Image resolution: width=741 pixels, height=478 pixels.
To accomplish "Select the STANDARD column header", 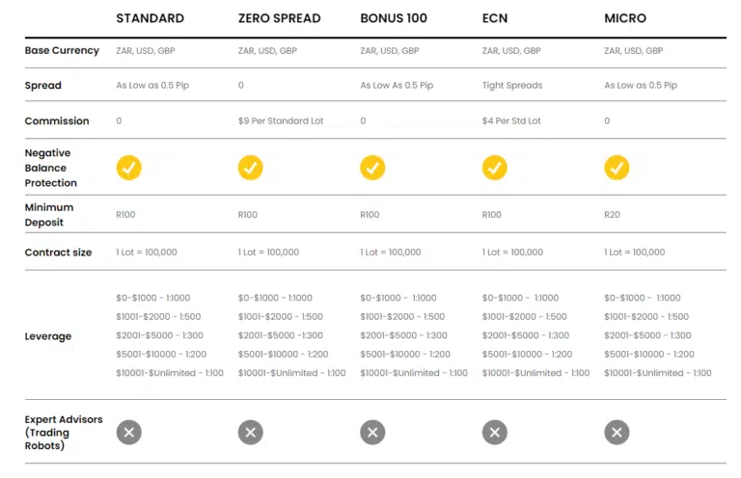I will pyautogui.click(x=150, y=18).
